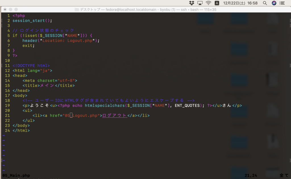Minimize the terminal window
The width and height of the screenshot is (291, 179).
11,9
